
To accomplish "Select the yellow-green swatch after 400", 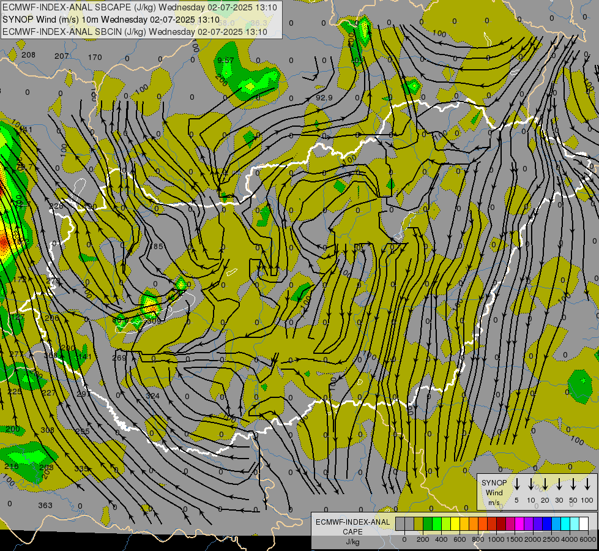I will (x=446, y=523).
